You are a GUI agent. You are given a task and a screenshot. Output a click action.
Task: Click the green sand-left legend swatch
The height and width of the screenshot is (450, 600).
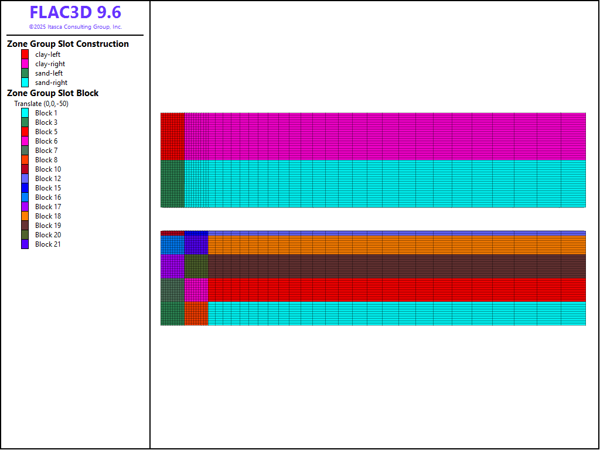click(25, 73)
